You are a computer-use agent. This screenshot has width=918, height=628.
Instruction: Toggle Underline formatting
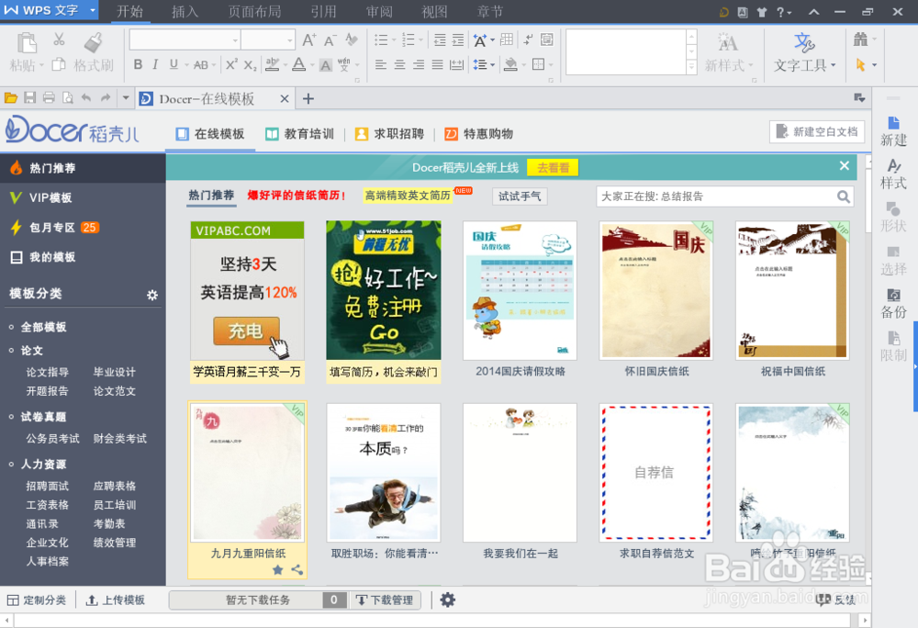point(174,64)
